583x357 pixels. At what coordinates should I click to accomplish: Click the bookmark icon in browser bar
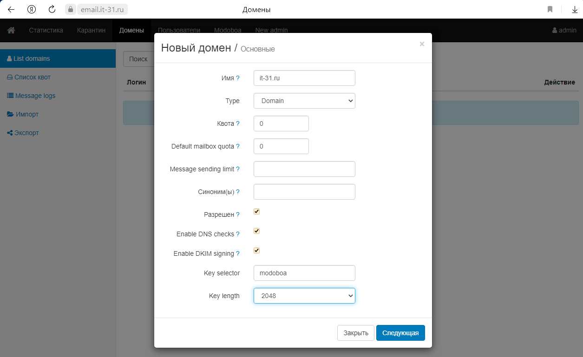pyautogui.click(x=550, y=9)
